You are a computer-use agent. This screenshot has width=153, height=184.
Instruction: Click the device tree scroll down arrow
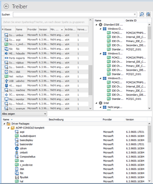pyautogui.click(x=149, y=108)
